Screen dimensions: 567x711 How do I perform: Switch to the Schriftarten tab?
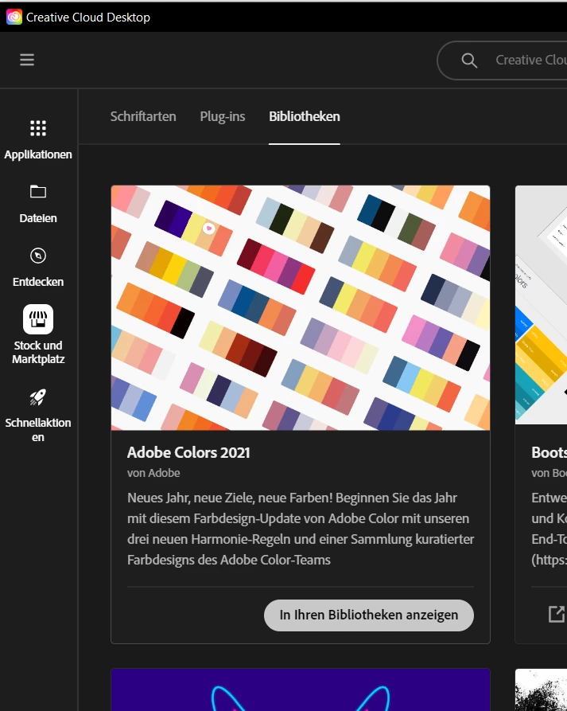click(x=143, y=116)
